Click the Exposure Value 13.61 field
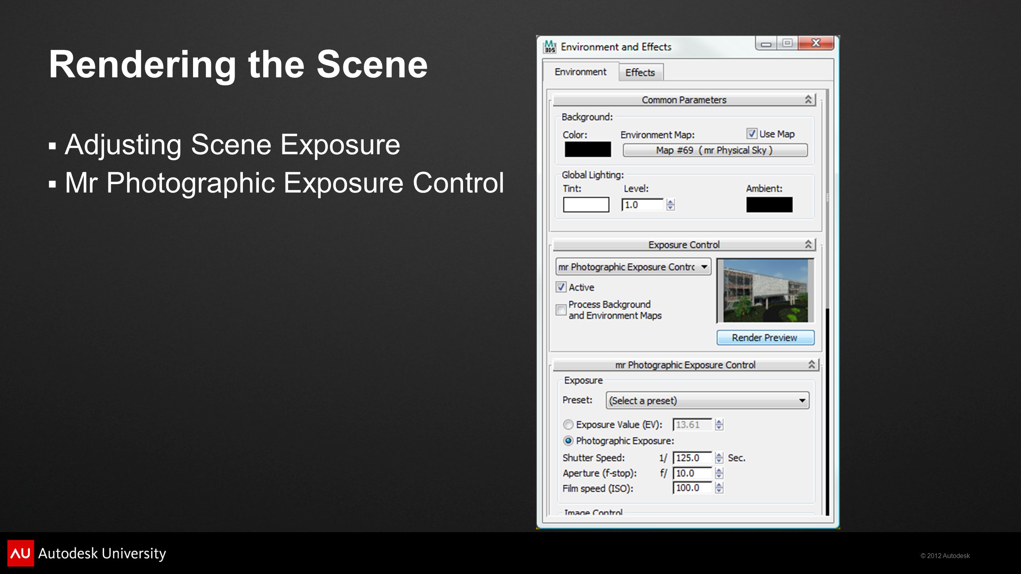The width and height of the screenshot is (1021, 574). [x=692, y=425]
